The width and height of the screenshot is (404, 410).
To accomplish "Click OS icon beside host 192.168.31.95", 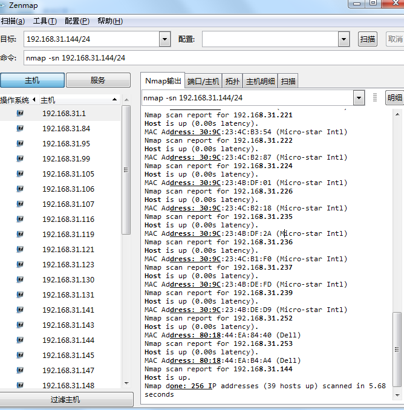I will 20,143.
